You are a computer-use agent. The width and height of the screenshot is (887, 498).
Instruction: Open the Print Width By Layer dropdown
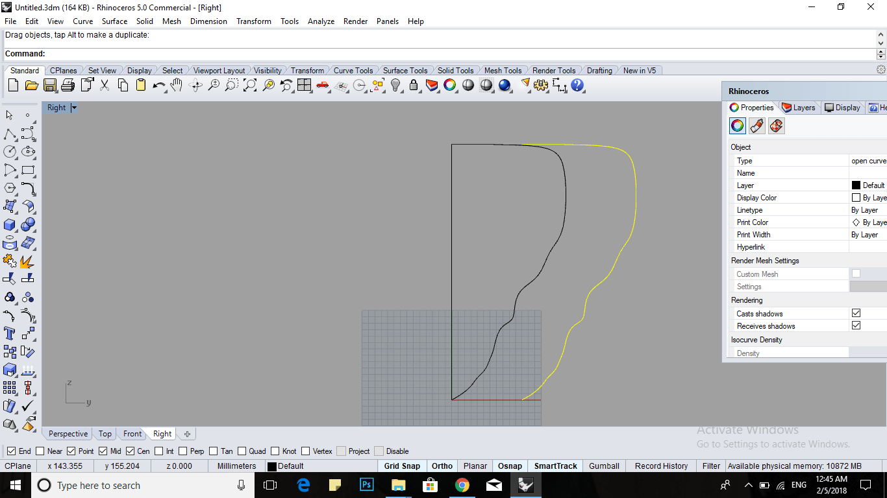point(868,235)
